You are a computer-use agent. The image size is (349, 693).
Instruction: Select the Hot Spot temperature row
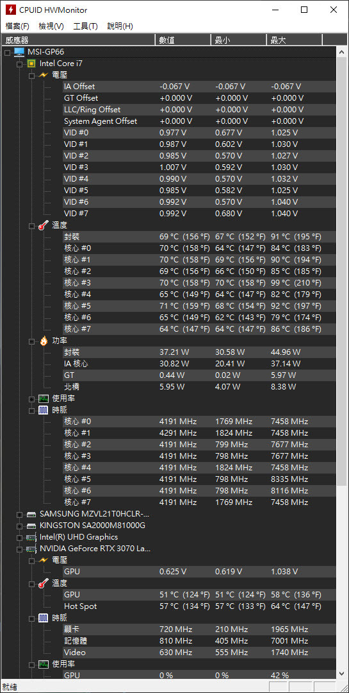[199, 606]
